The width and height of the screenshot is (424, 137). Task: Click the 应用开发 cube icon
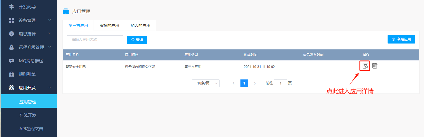[x=11, y=88]
